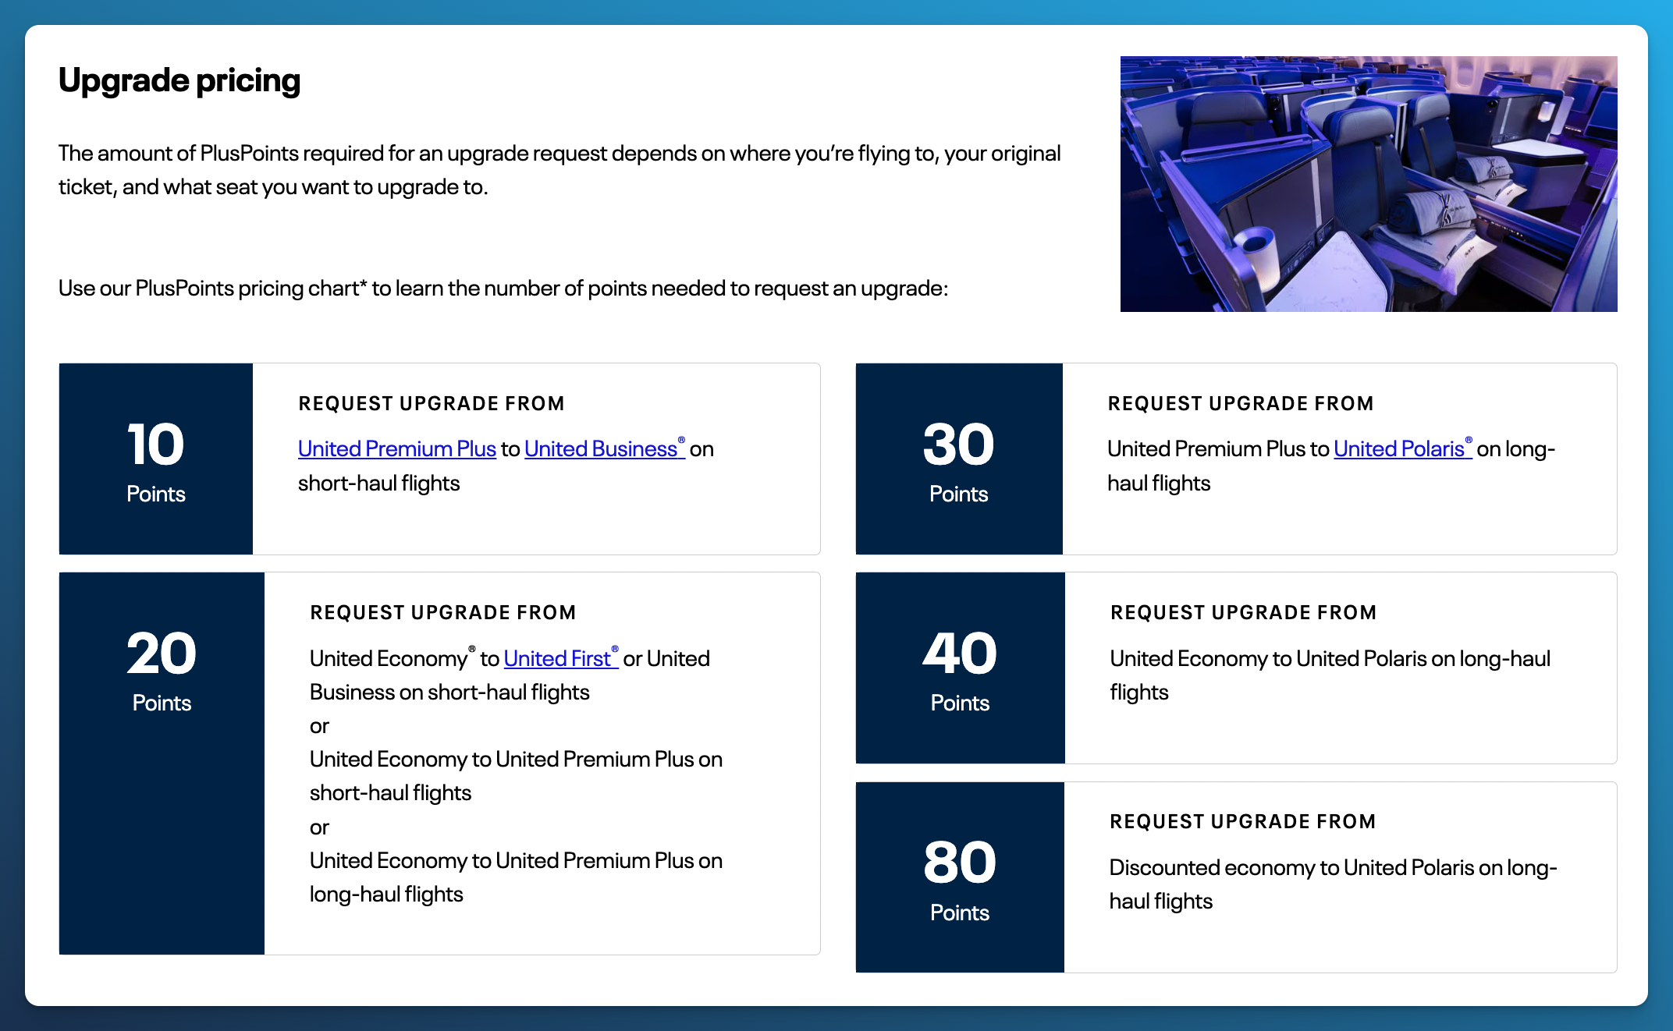This screenshot has width=1673, height=1031.
Task: Follow the United Polaris link
Action: click(x=1402, y=449)
